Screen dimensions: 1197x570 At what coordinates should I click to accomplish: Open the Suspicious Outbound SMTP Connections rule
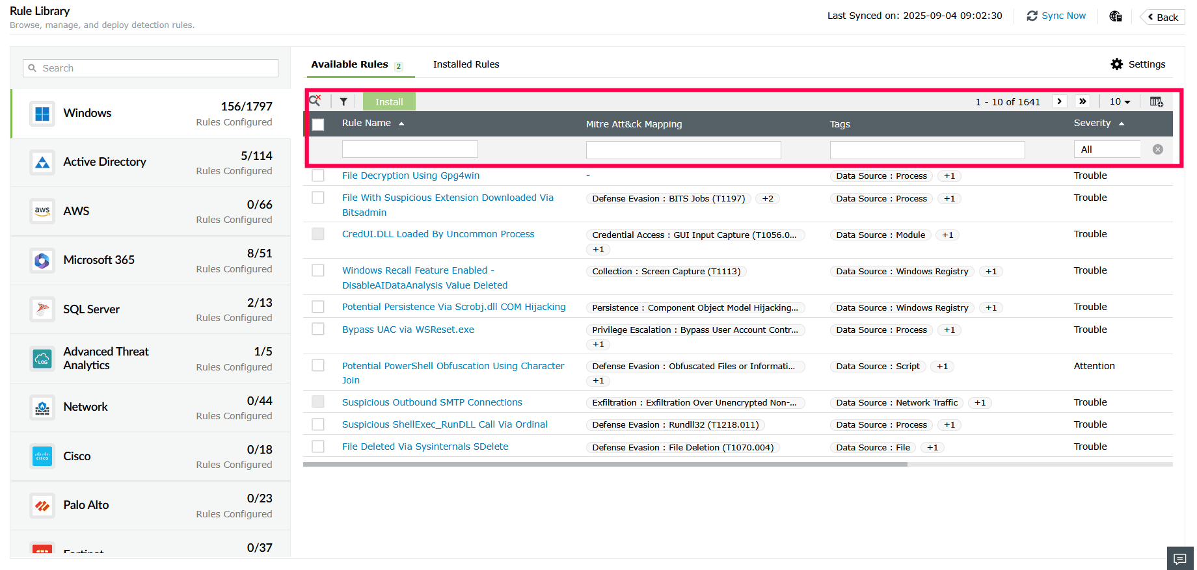[x=432, y=402]
